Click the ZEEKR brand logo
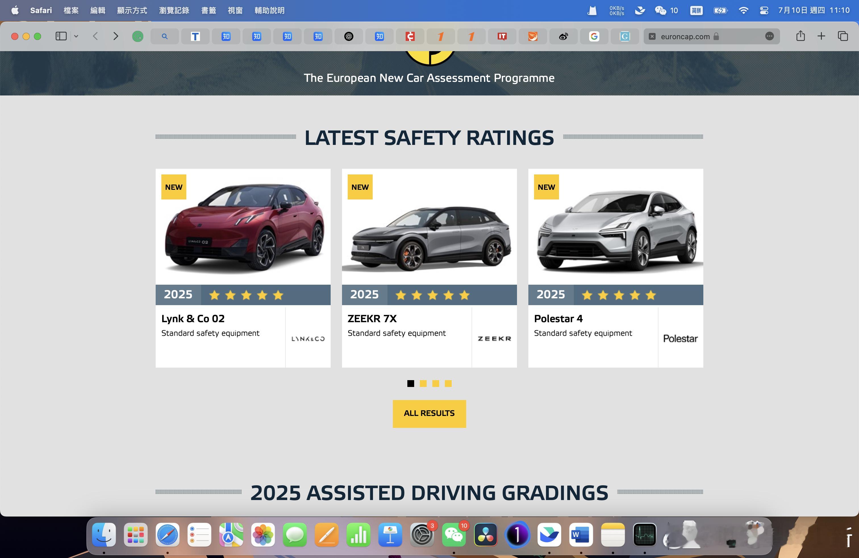The width and height of the screenshot is (859, 558). [x=495, y=339]
